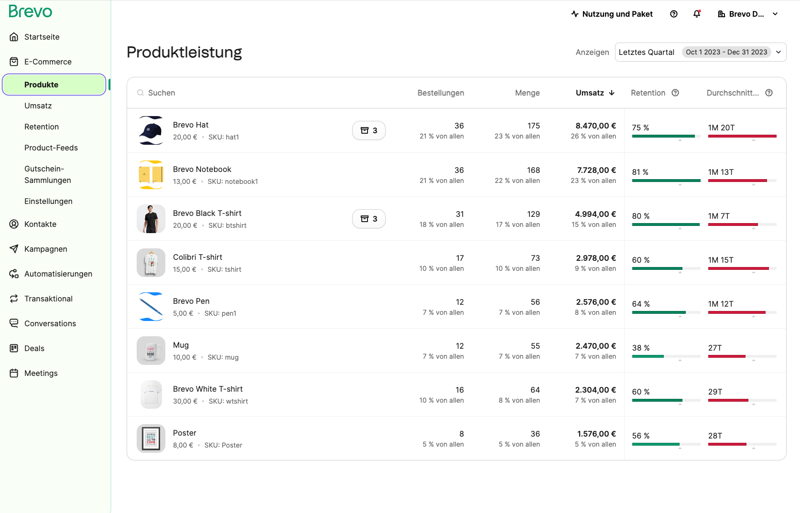Click the Brevo Pen thumbnail
Viewport: 800px width, 513px height.
tap(151, 307)
